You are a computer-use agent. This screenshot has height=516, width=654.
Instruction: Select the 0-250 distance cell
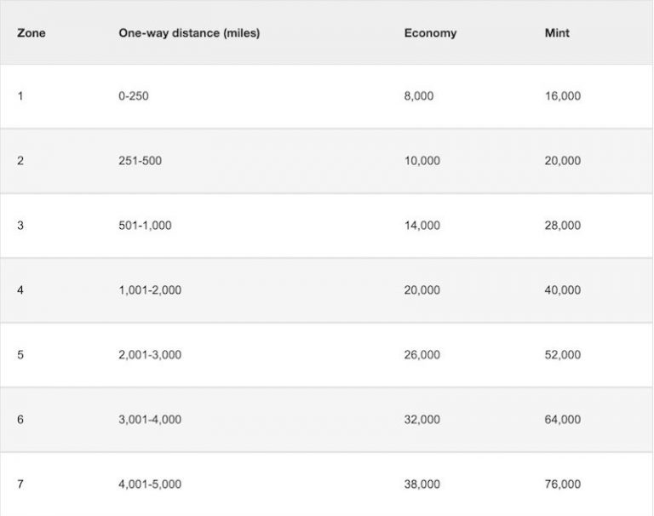tap(134, 96)
